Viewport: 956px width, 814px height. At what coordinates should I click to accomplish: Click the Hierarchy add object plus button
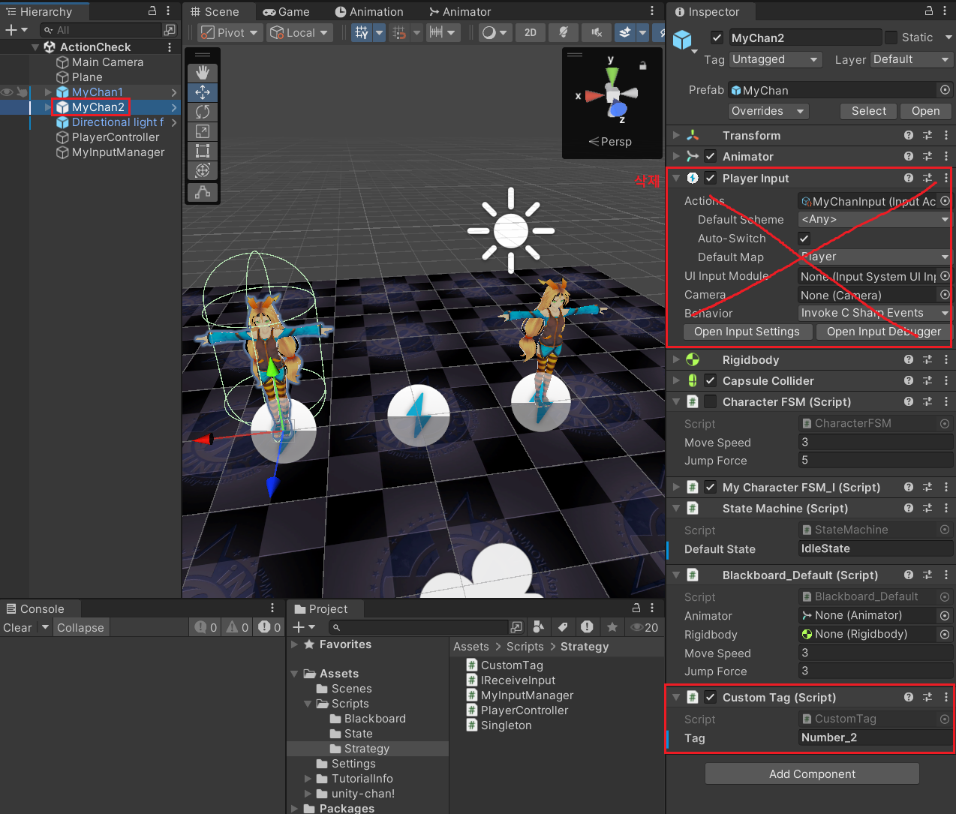16,30
